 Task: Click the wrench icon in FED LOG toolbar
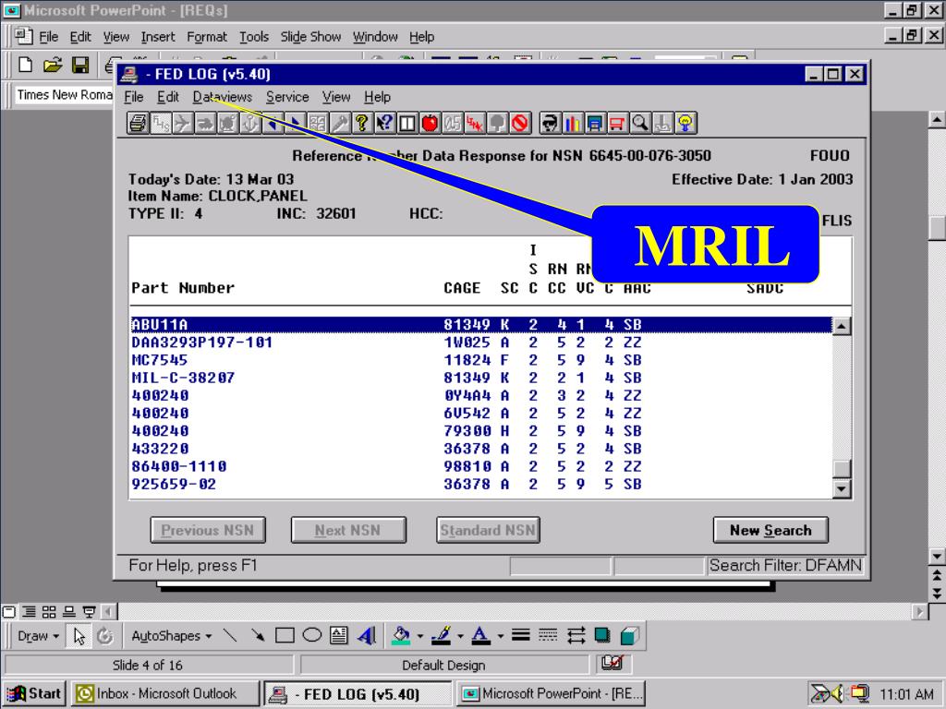[339, 123]
